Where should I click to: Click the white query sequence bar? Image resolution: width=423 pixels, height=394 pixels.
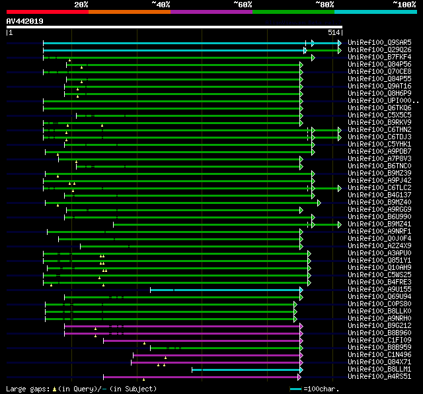pyautogui.click(x=174, y=27)
